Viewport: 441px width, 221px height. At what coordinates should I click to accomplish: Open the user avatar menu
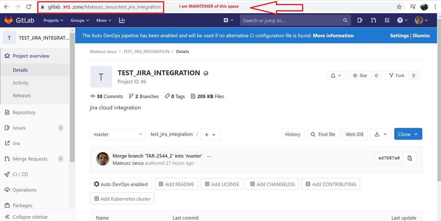pos(421,20)
